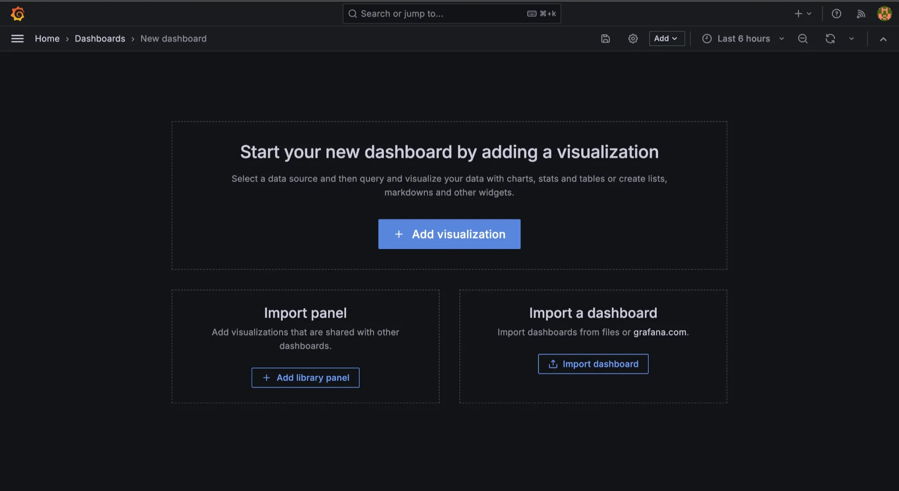Click the save dashboard disk icon
Screen dimensions: 899x491
click(605, 39)
